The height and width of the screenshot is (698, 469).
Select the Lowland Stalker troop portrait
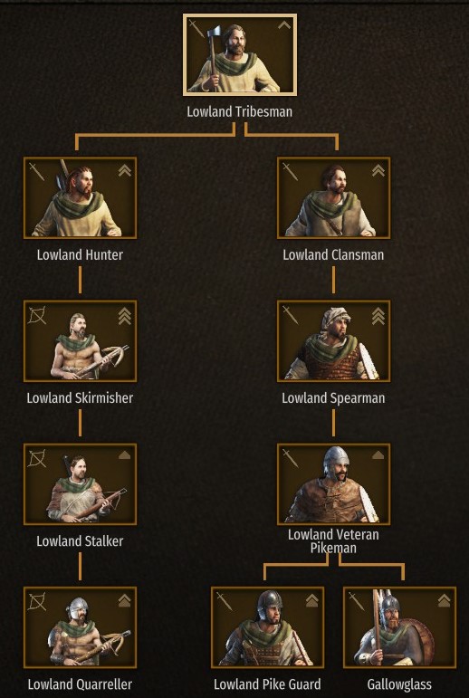click(81, 484)
